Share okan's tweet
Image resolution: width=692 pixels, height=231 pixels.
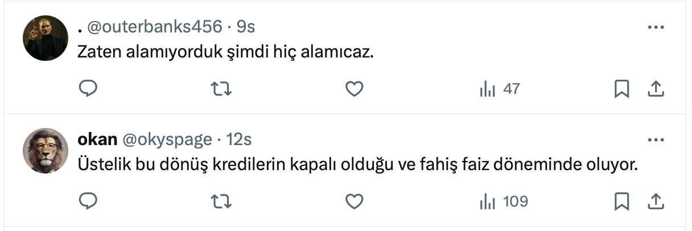click(656, 201)
